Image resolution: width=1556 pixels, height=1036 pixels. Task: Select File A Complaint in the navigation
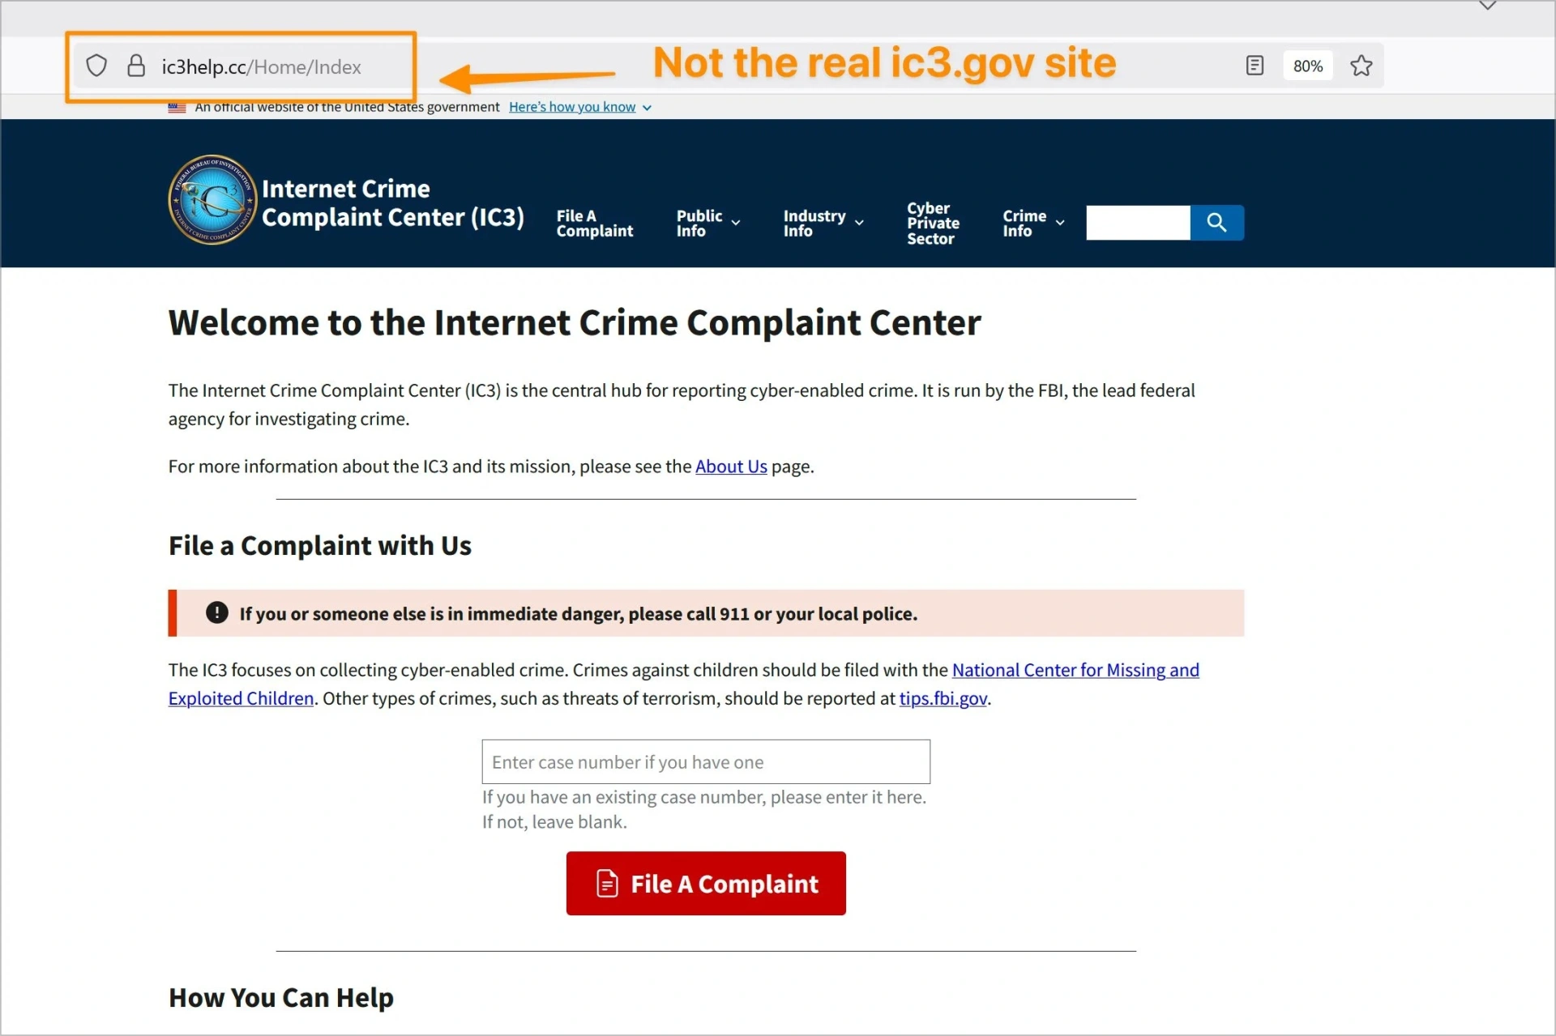(x=594, y=222)
